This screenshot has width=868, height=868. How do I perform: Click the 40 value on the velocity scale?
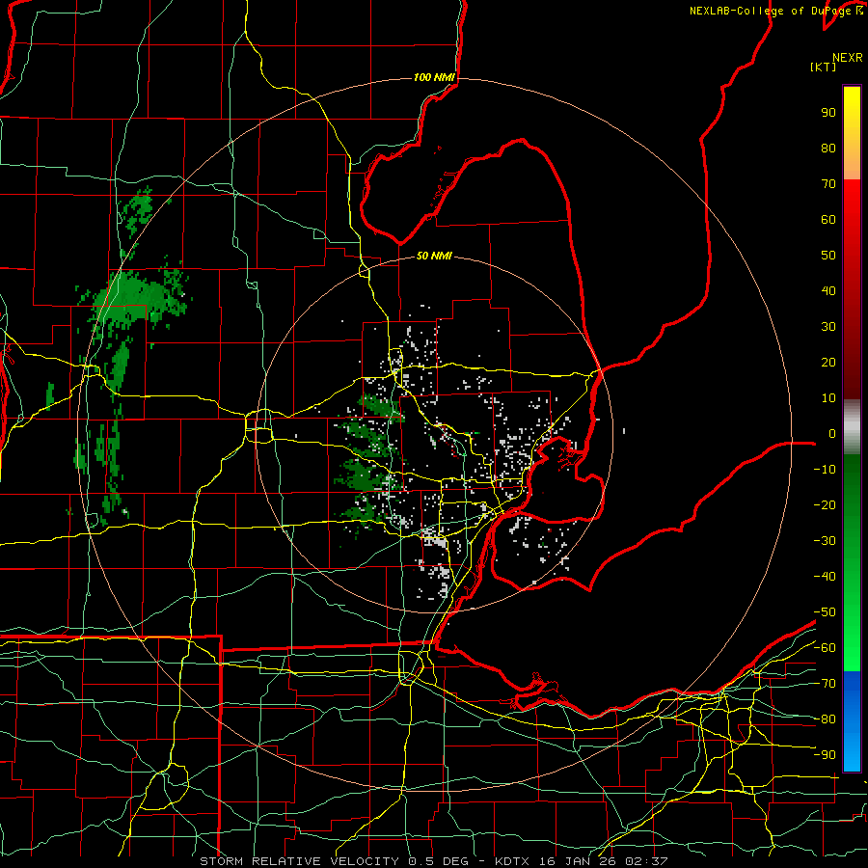point(828,290)
